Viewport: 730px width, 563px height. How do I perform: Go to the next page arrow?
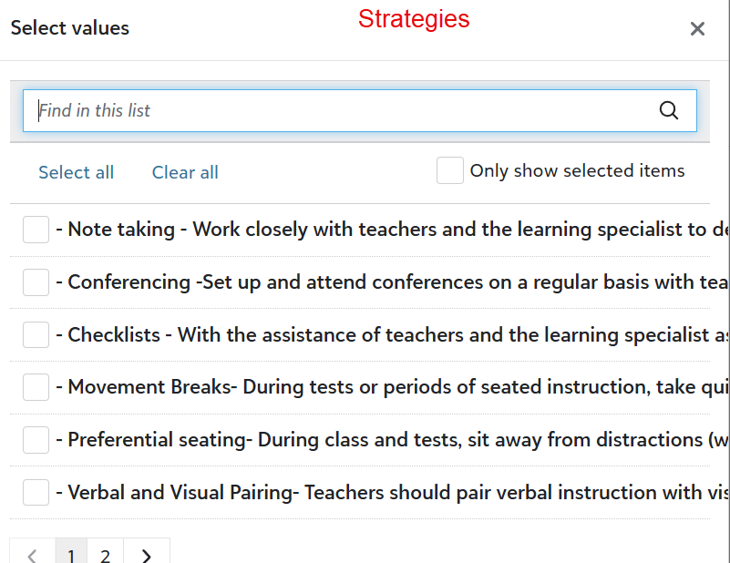[x=147, y=554]
